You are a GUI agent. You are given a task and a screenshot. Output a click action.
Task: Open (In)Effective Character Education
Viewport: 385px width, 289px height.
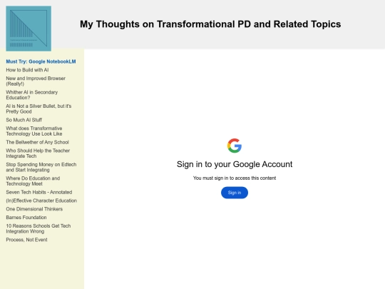[x=41, y=201]
